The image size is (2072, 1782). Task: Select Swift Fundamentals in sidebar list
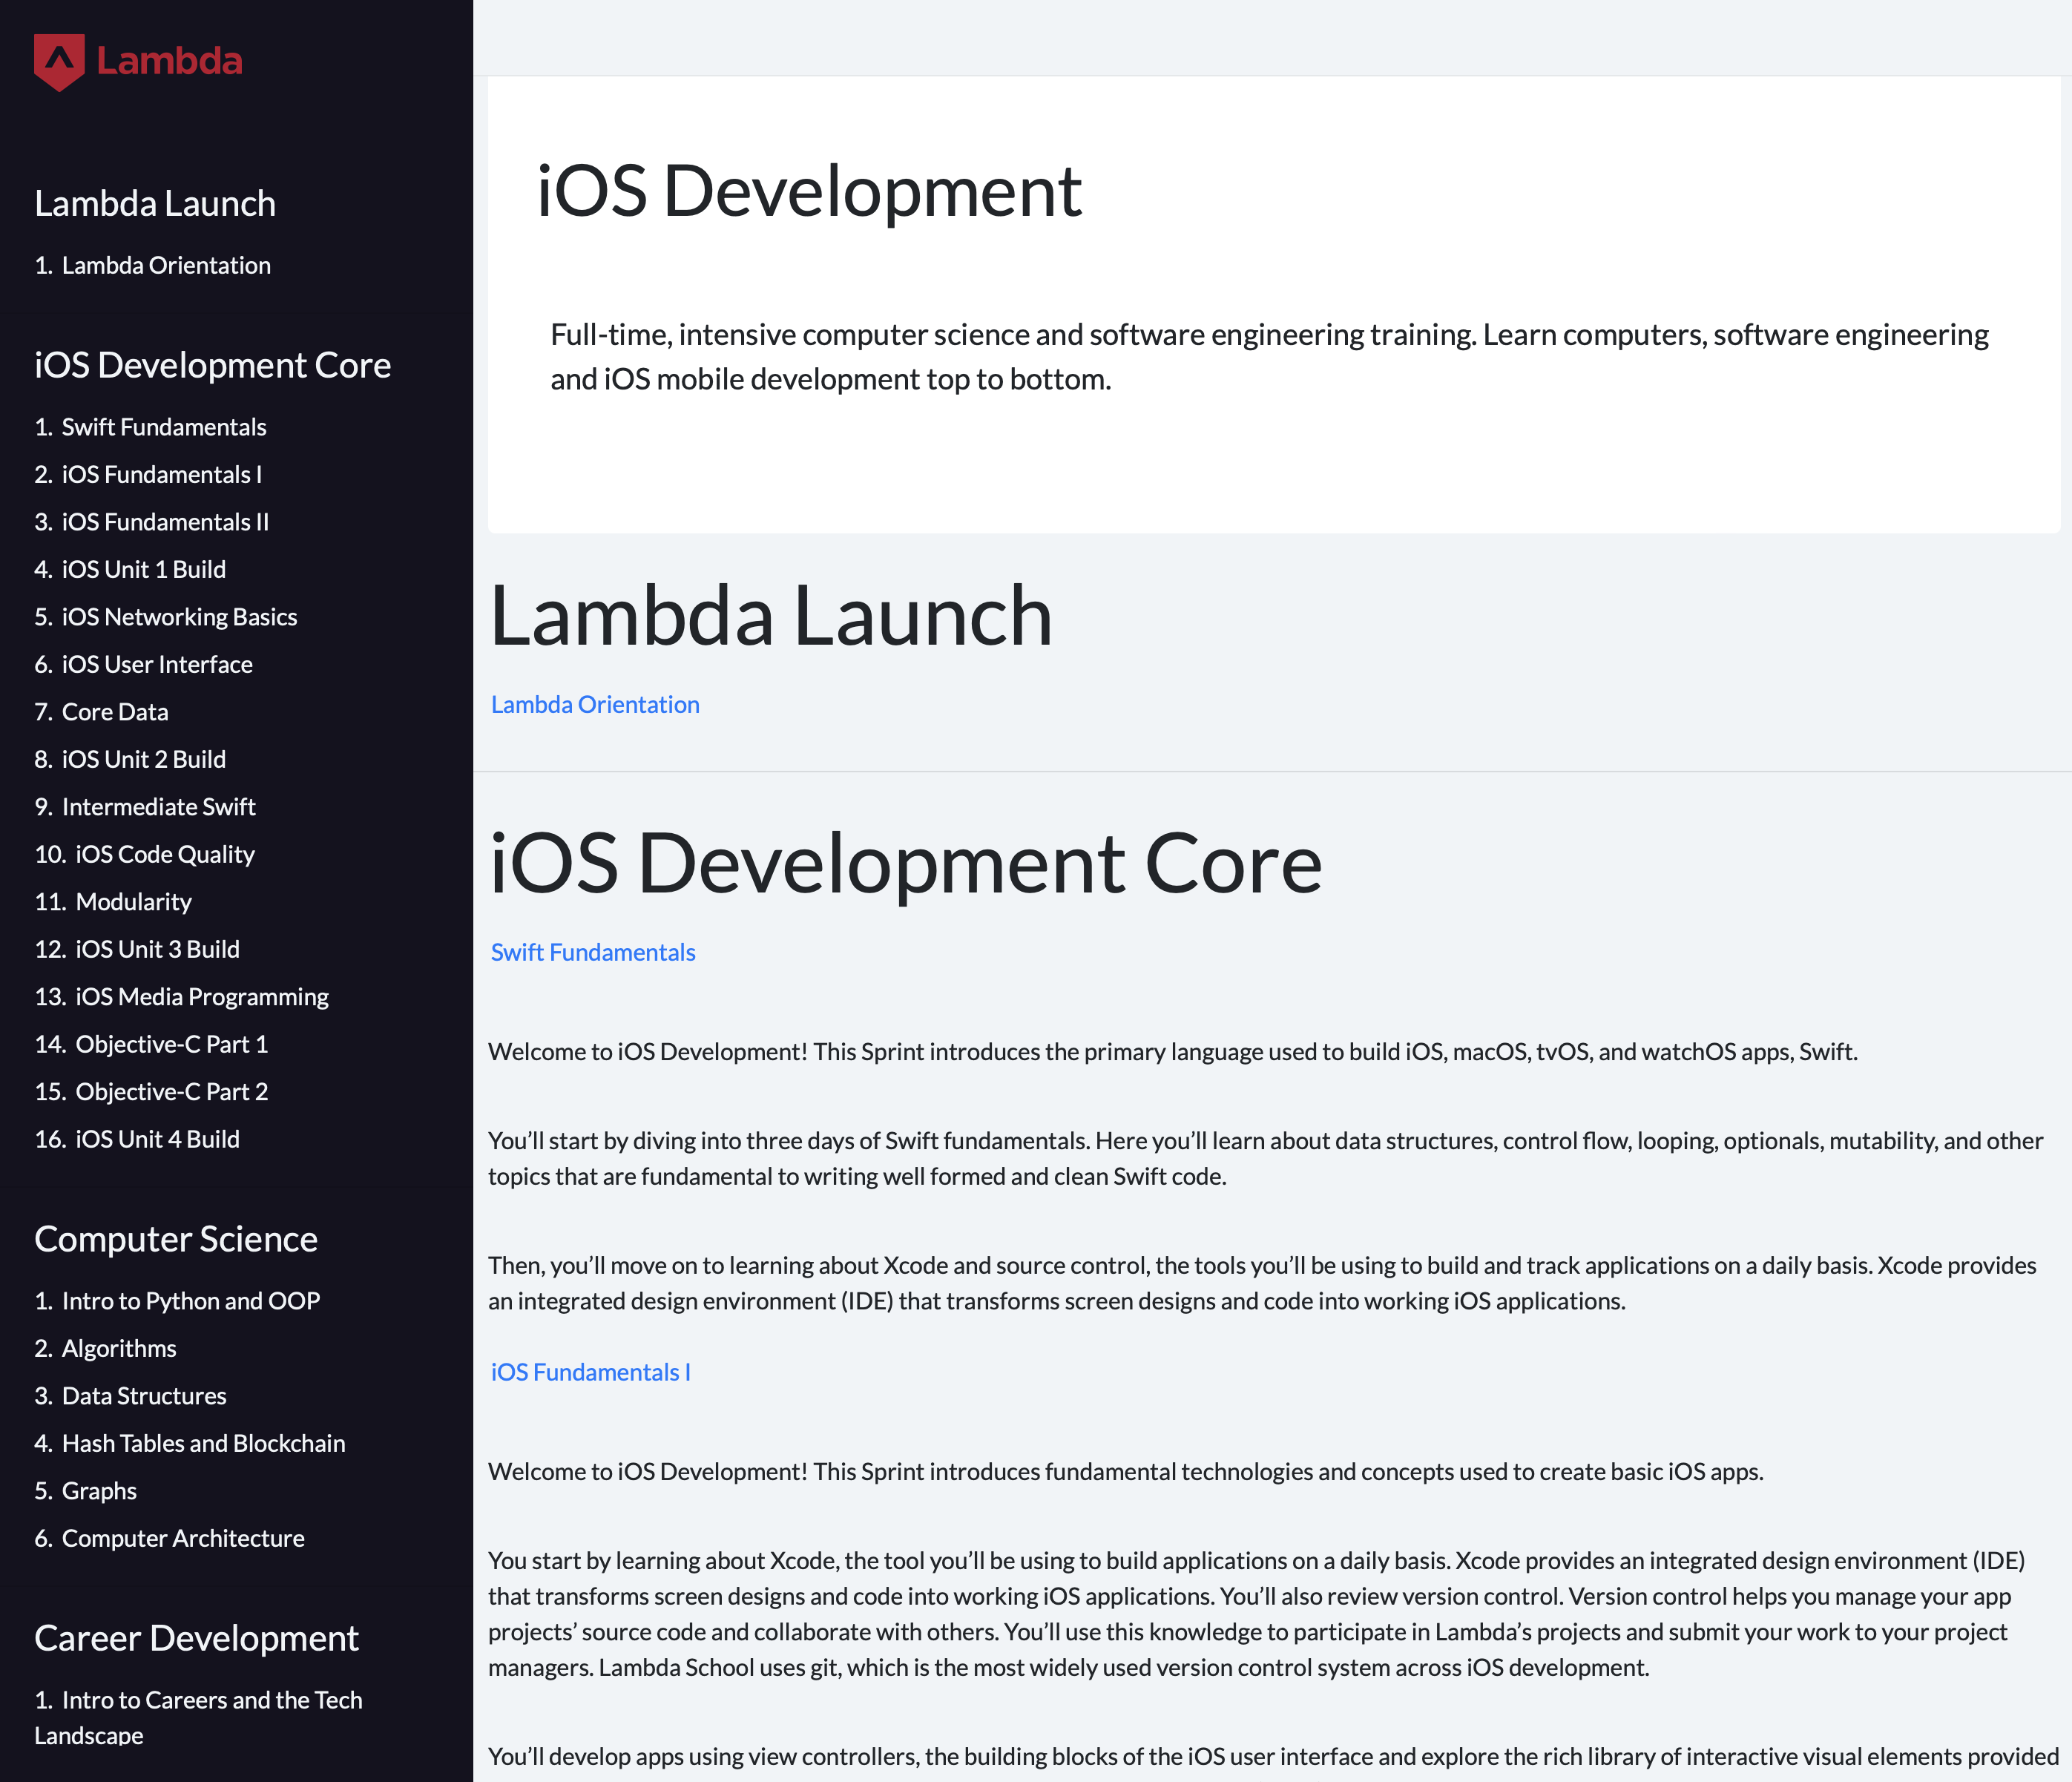pyautogui.click(x=164, y=427)
